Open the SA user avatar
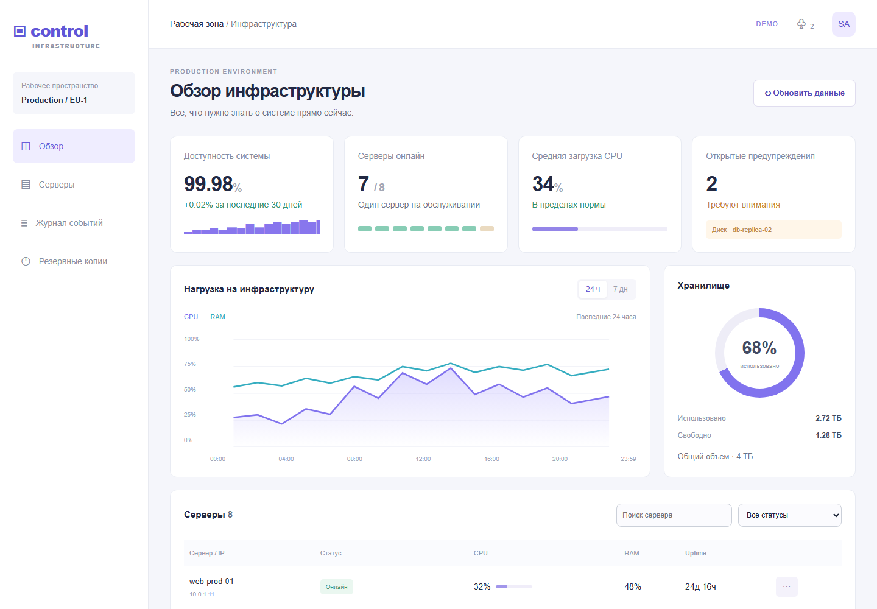The height and width of the screenshot is (609, 877). point(844,24)
